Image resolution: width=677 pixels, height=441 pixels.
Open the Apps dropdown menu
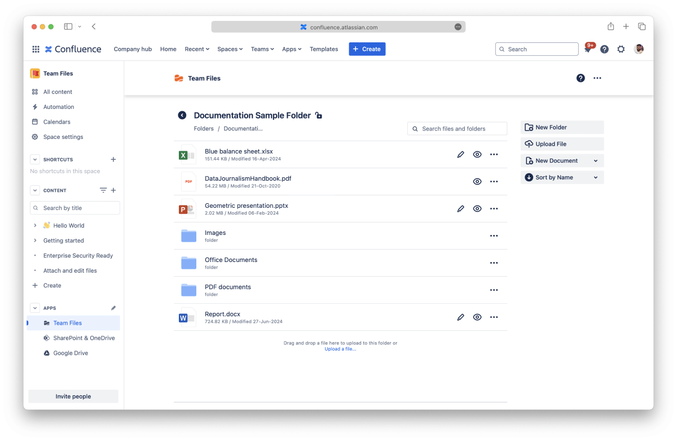click(292, 49)
